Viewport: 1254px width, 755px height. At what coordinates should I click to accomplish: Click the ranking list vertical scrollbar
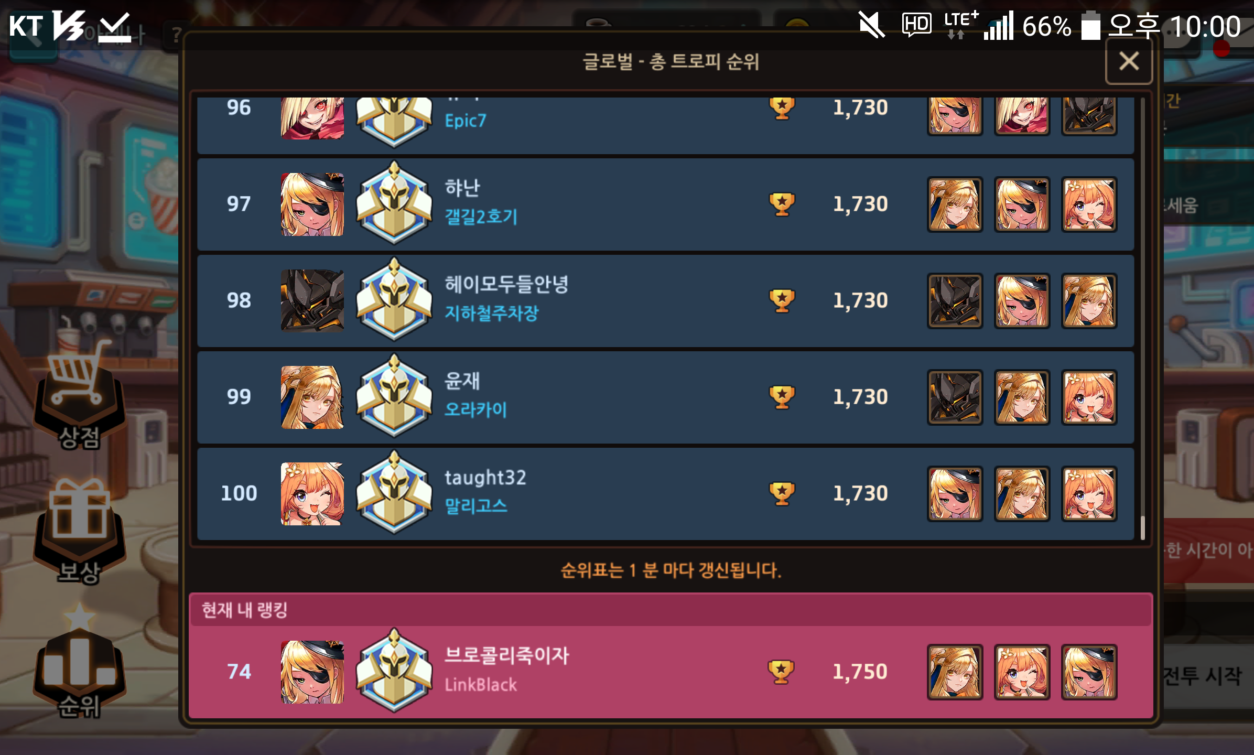click(1142, 319)
